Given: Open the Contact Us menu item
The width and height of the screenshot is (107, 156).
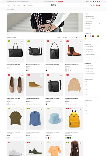Looking at the screenshot, I should [x=30, y=5].
